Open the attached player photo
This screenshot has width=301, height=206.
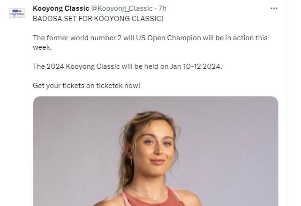156,151
